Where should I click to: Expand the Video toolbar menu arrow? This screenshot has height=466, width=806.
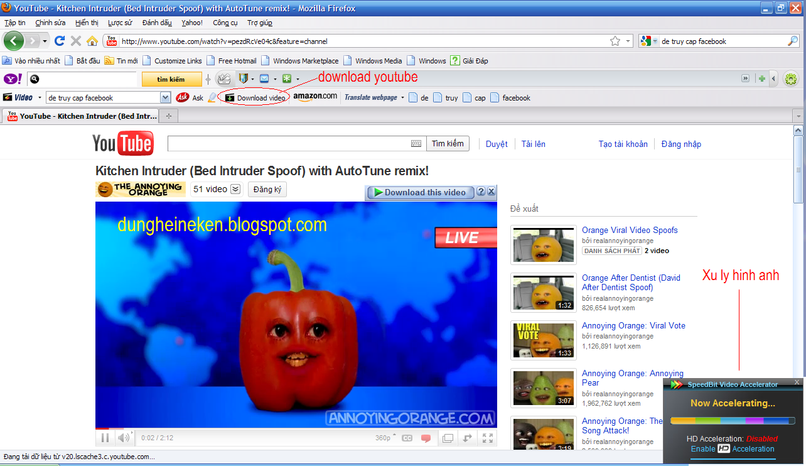[x=40, y=97]
